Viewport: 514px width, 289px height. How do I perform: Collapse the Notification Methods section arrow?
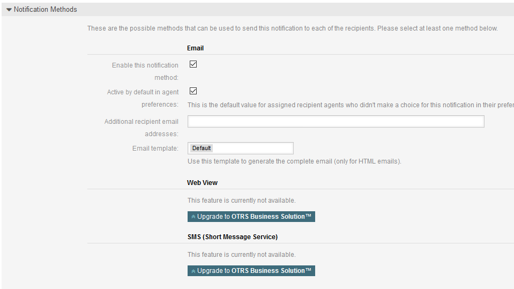(9, 10)
